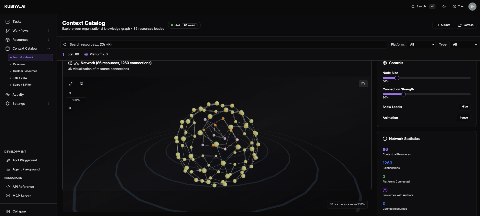
Task: Click the Total database icon
Action: (62, 54)
